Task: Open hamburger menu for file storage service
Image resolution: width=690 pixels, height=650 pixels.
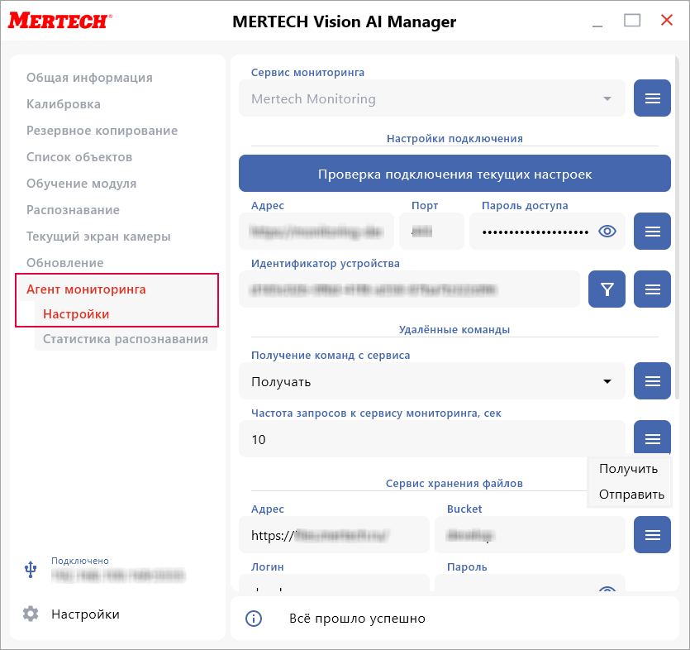Action: coord(652,535)
